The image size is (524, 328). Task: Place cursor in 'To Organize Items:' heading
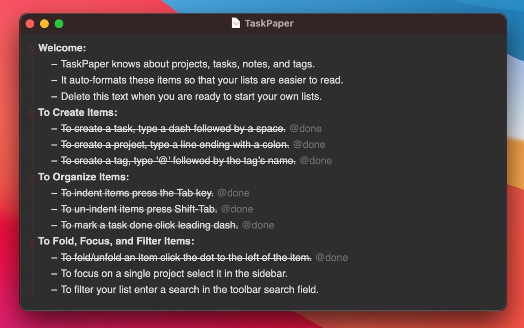pyautogui.click(x=84, y=177)
